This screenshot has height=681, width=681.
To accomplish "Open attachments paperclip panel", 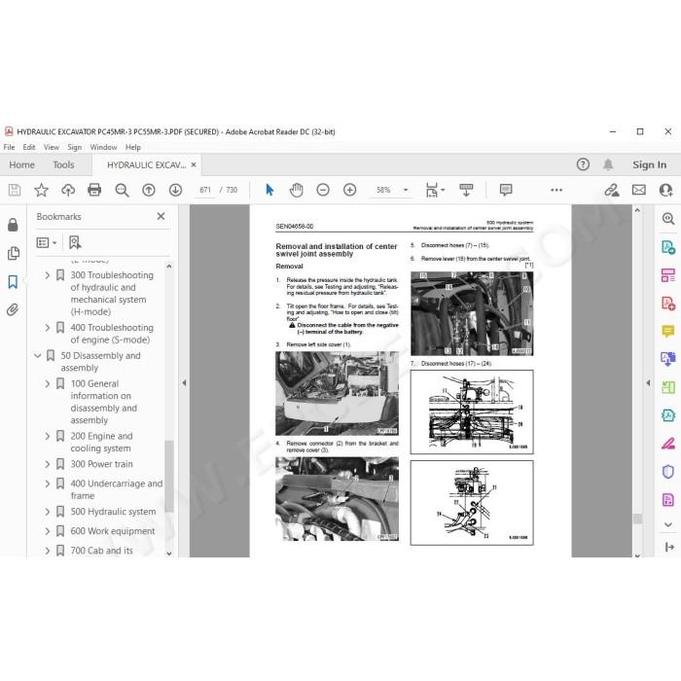I will click(13, 309).
